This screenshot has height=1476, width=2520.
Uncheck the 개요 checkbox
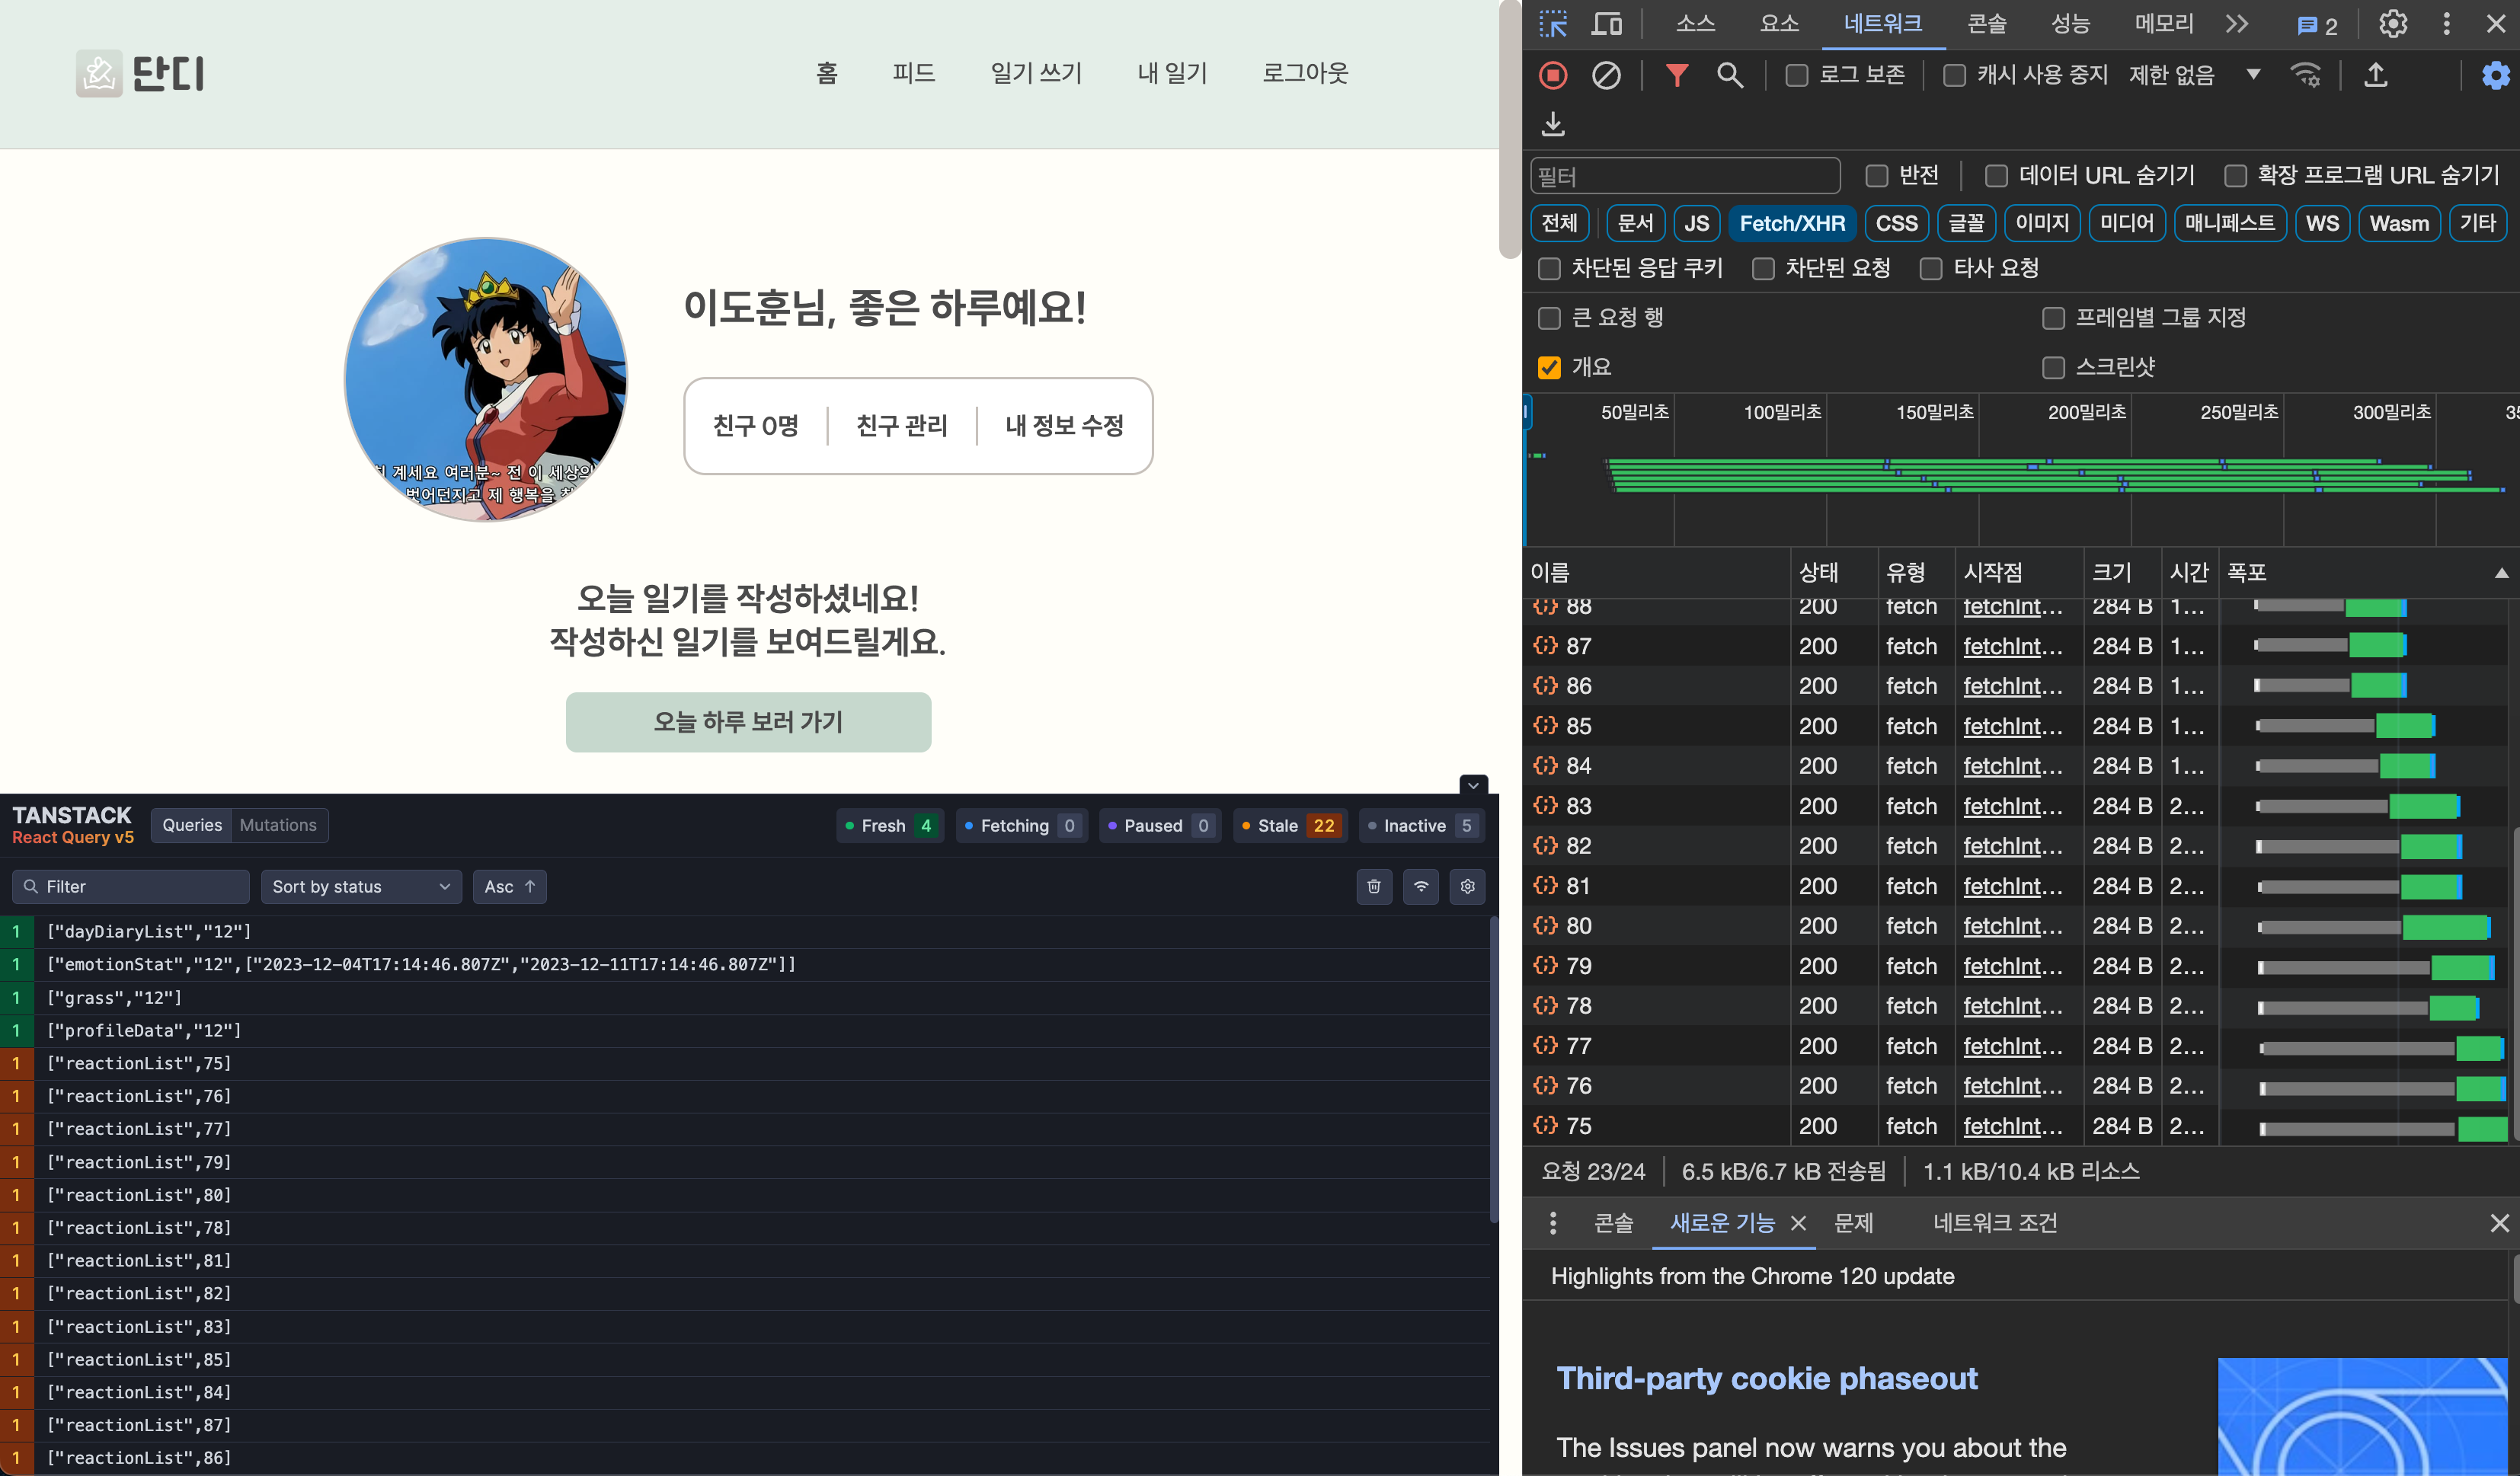(1549, 367)
